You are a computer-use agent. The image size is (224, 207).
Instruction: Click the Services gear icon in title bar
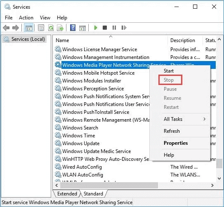coord(7,7)
